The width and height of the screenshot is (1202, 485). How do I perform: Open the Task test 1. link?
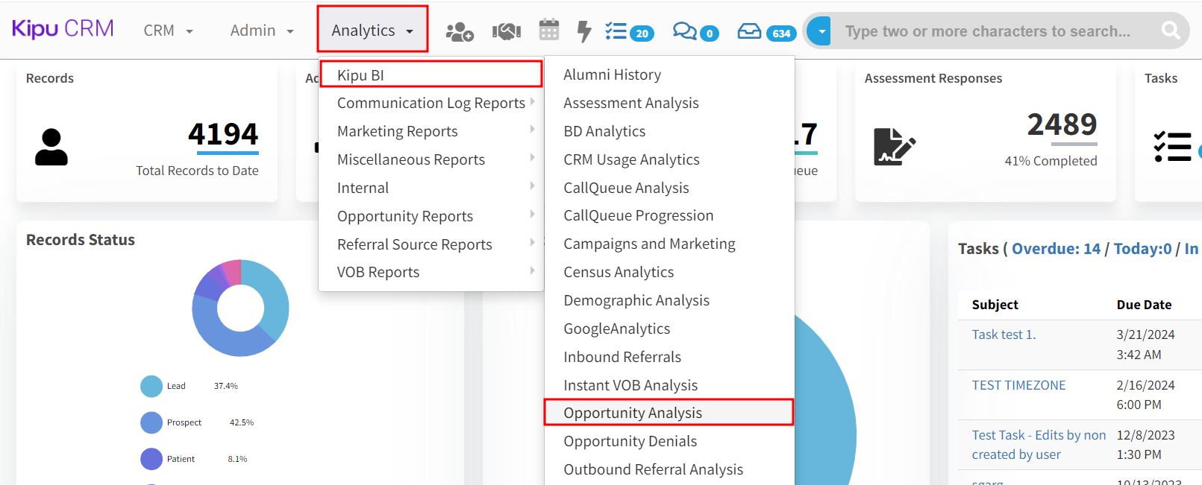pyautogui.click(x=1003, y=335)
